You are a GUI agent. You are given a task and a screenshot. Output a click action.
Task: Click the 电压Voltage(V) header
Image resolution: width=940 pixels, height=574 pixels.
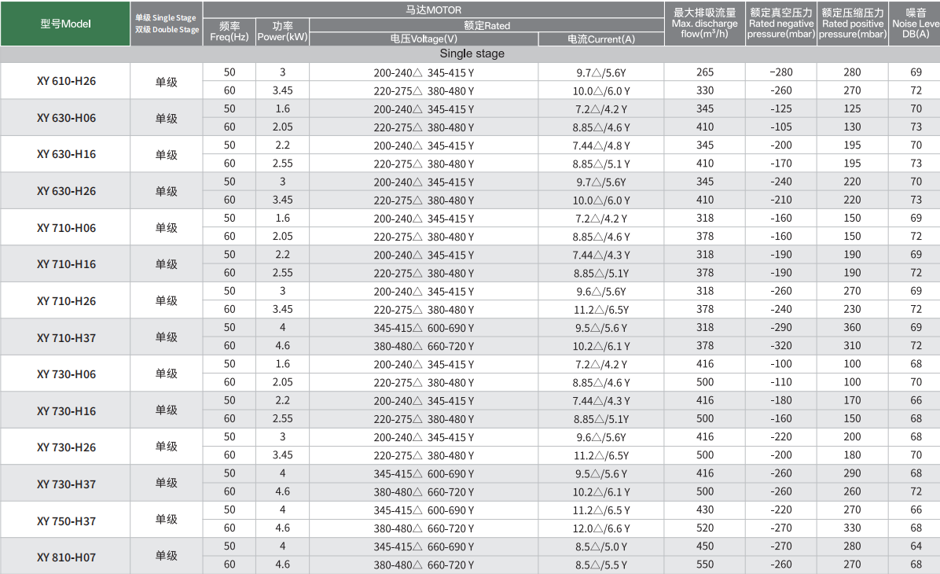pos(424,39)
